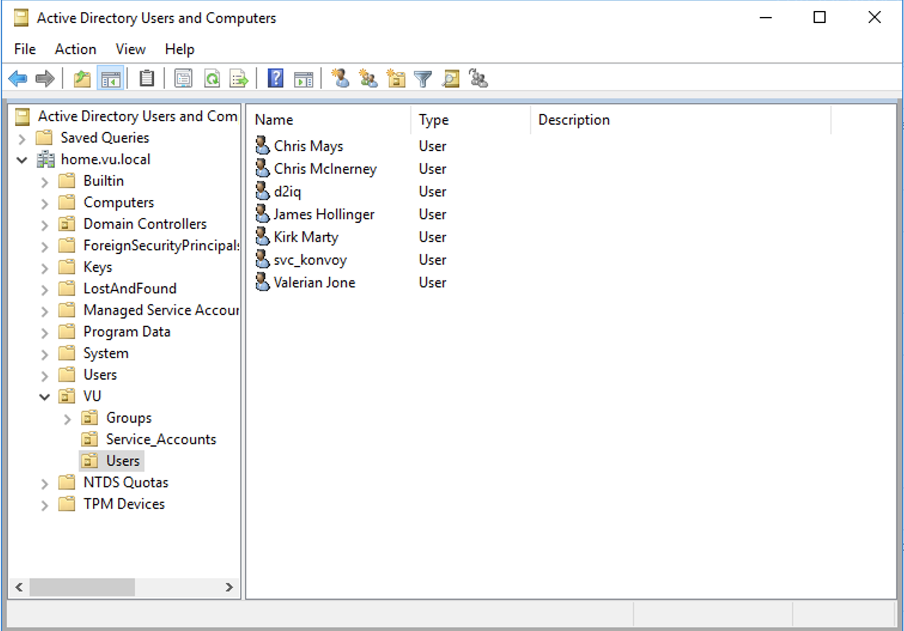Viewport: 904px width, 631px height.
Task: Open Properties via the toolbar icon
Action: 183,78
